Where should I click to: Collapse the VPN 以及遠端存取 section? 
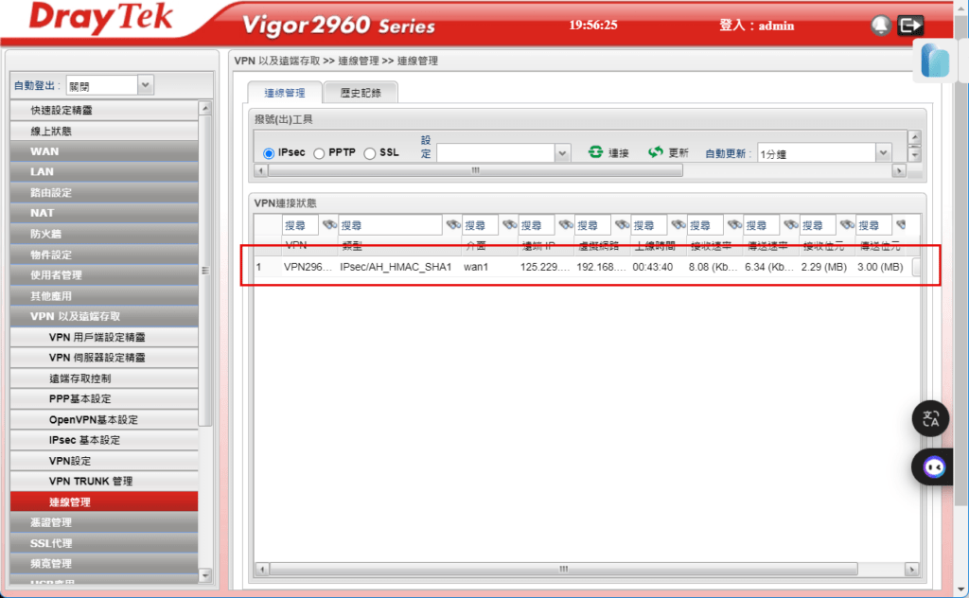tap(104, 316)
